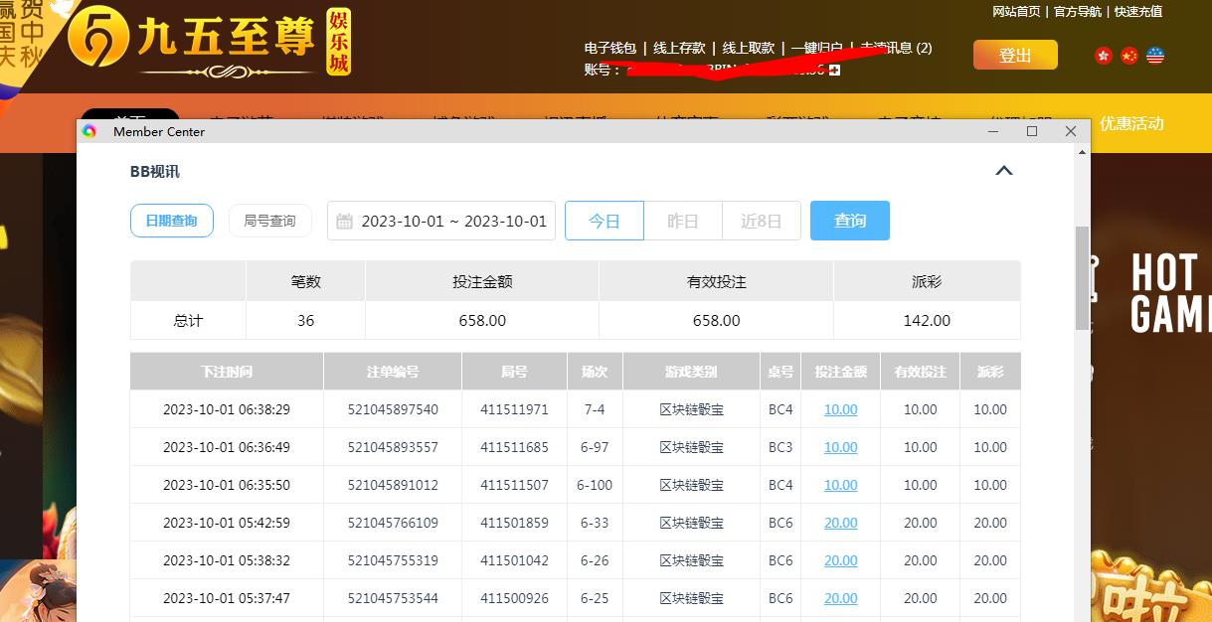Viewport: 1212px width, 622px height.
Task: Click bet ID 521045893557
Action: (x=393, y=447)
